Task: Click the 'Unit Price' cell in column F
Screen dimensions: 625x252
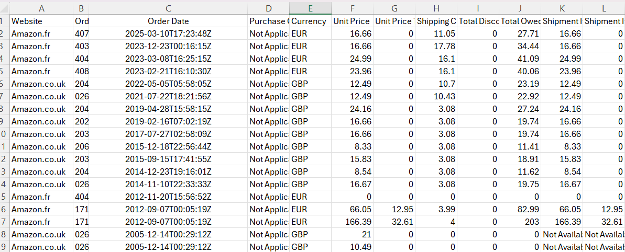Action: pyautogui.click(x=353, y=21)
